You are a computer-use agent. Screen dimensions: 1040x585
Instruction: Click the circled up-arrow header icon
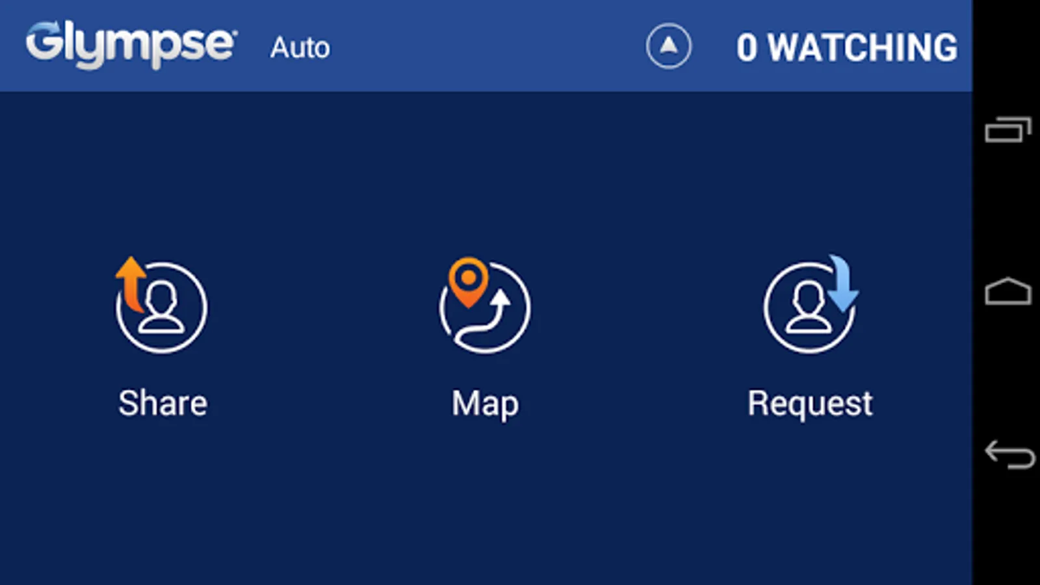(x=668, y=46)
